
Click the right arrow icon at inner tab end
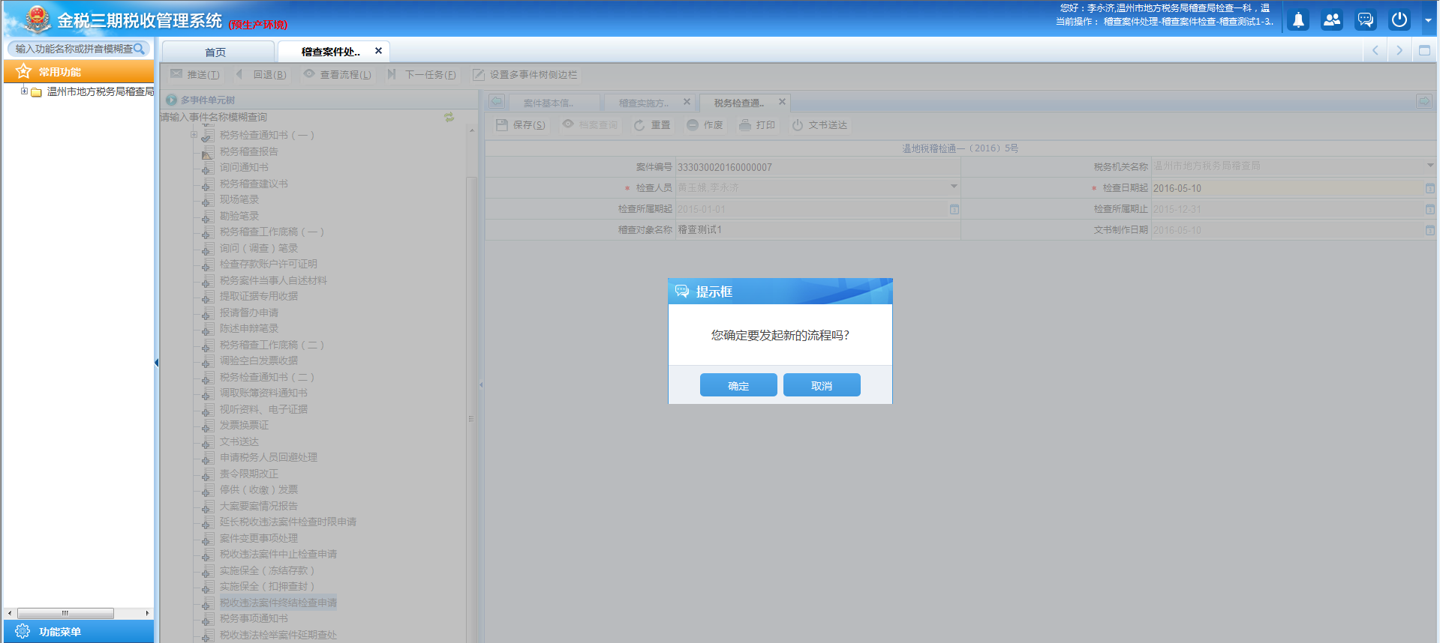point(1423,101)
